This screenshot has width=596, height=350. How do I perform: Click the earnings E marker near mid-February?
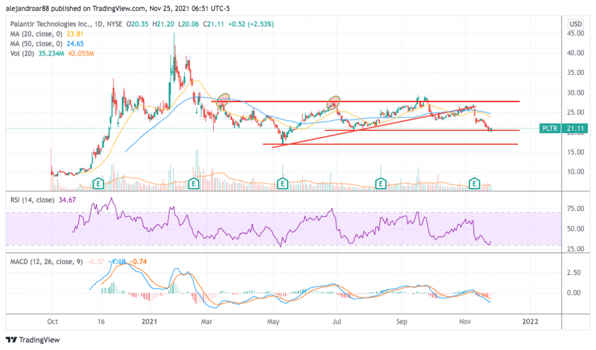194,184
